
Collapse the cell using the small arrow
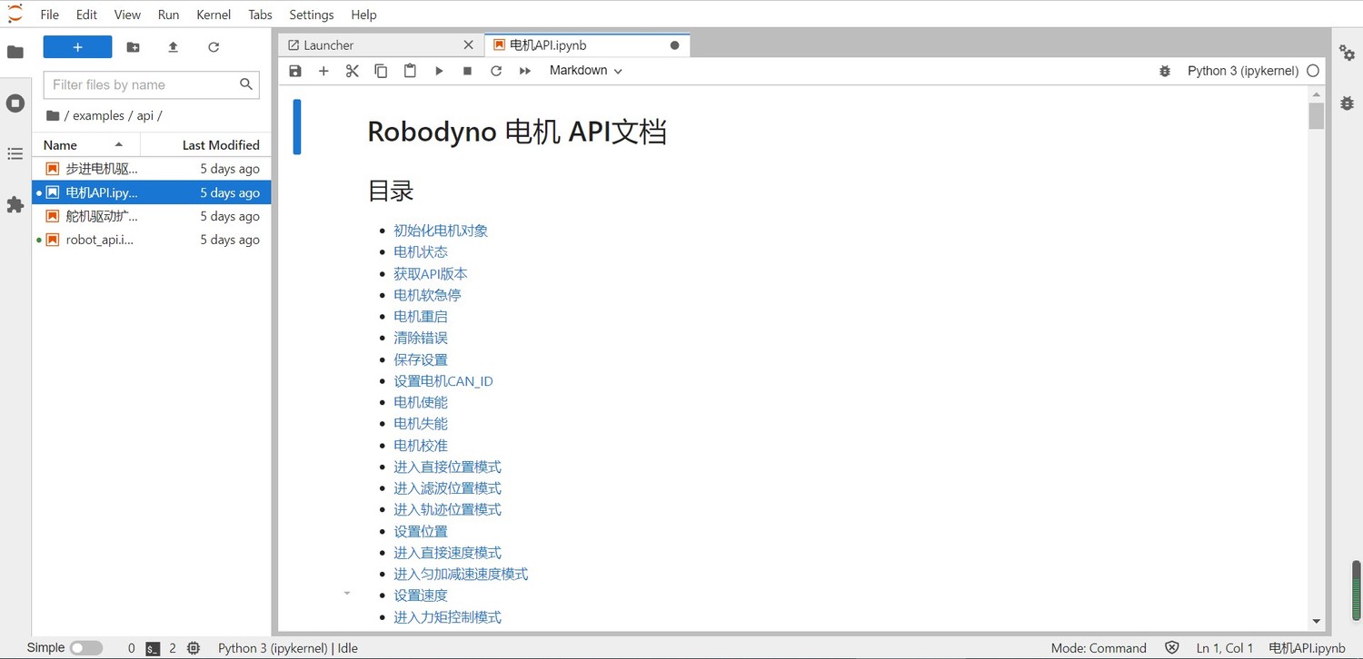tap(347, 594)
